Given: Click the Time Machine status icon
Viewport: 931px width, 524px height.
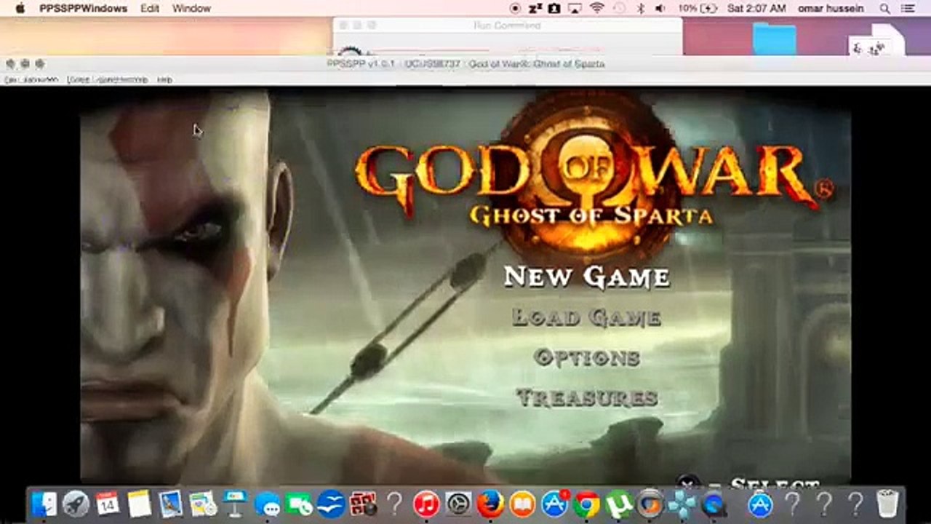Looking at the screenshot, I should [x=620, y=9].
